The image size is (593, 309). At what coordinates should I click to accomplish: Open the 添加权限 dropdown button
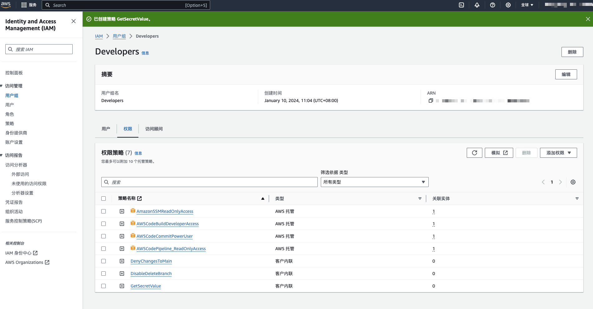pyautogui.click(x=558, y=153)
